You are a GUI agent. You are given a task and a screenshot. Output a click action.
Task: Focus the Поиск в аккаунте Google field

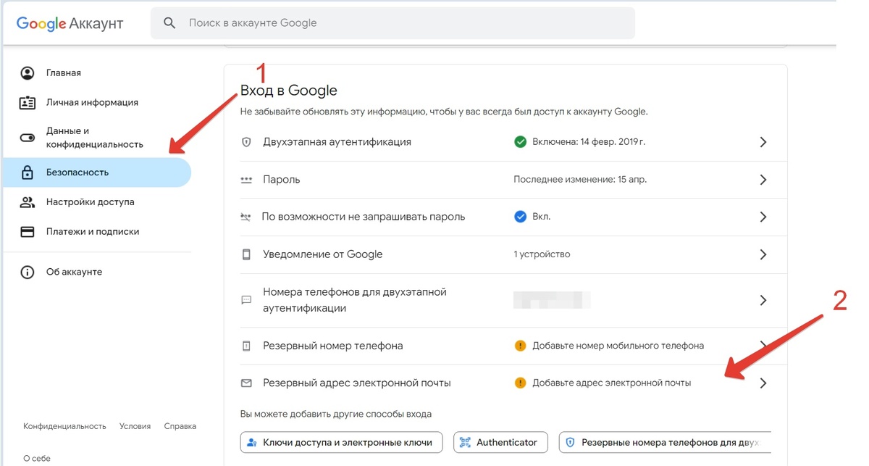[392, 23]
